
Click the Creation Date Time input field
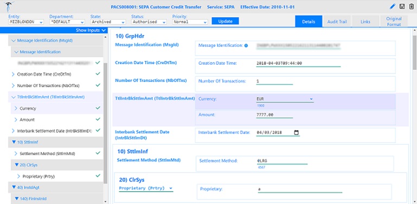(x=298, y=64)
